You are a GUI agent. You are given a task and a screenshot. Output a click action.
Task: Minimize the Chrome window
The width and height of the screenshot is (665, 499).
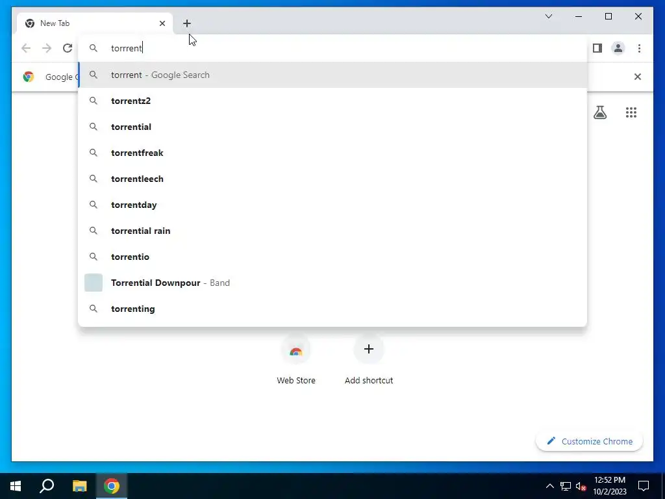(579, 16)
